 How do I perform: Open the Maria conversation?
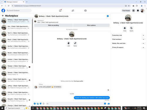coord(16,40)
